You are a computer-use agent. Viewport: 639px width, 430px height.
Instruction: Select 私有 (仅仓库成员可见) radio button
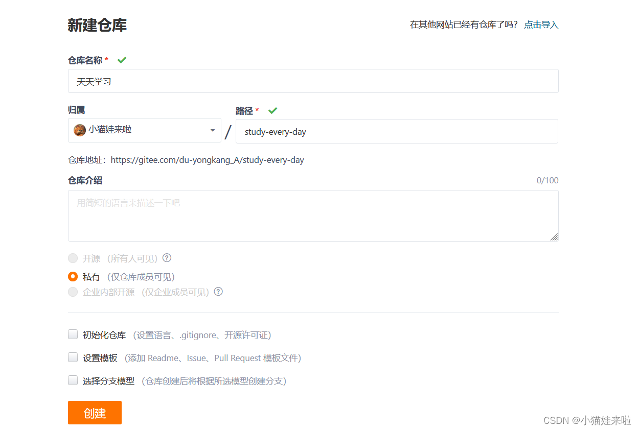coord(73,277)
